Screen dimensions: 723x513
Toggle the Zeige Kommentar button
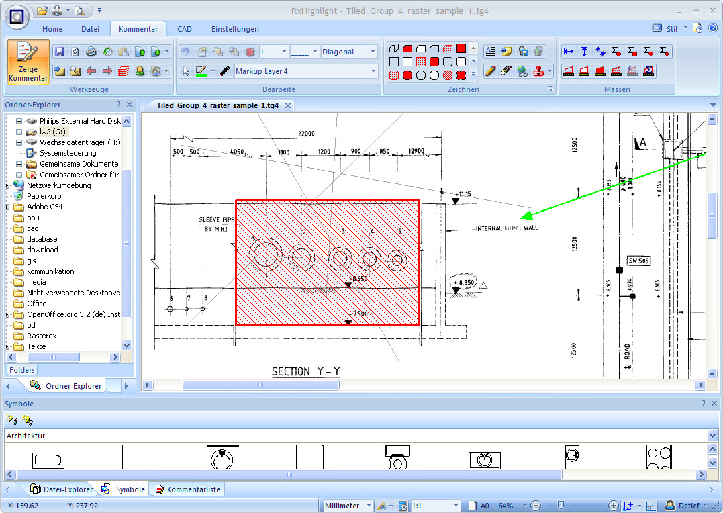click(28, 61)
